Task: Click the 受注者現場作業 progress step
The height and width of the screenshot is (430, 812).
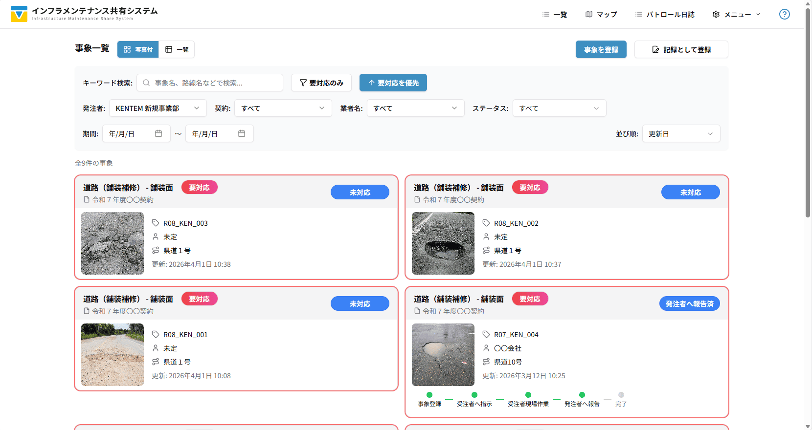Action: coord(528,399)
